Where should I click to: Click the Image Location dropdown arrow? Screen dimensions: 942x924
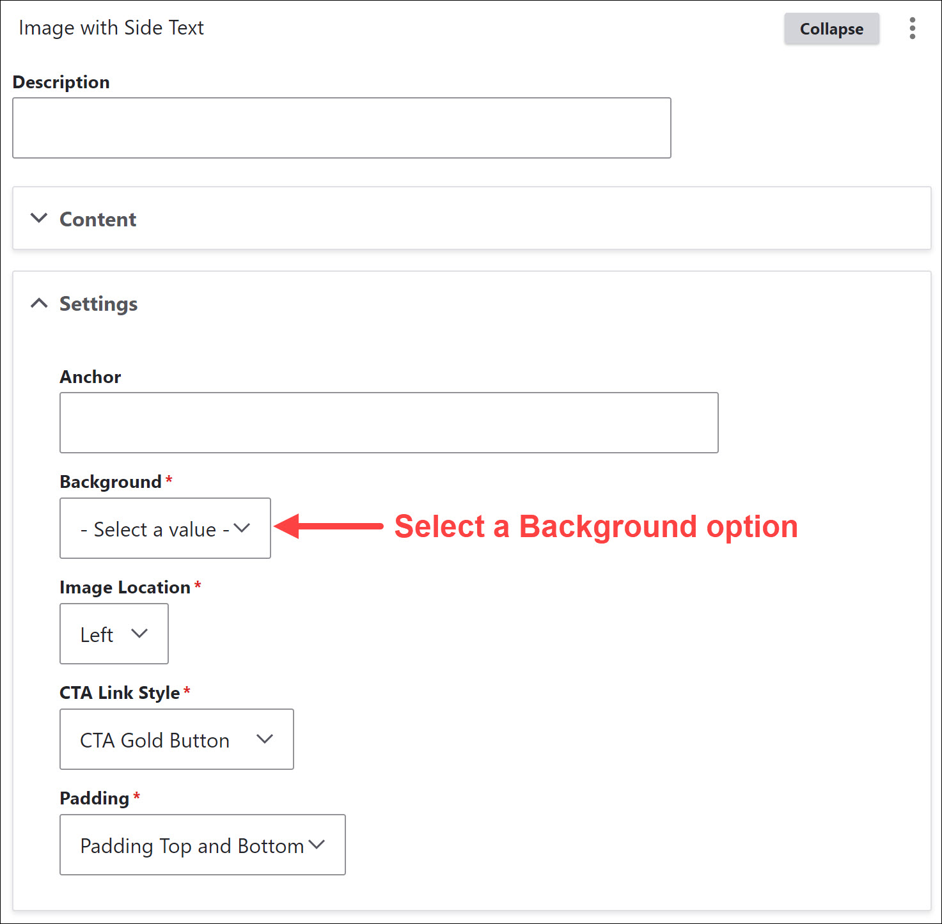tap(141, 634)
